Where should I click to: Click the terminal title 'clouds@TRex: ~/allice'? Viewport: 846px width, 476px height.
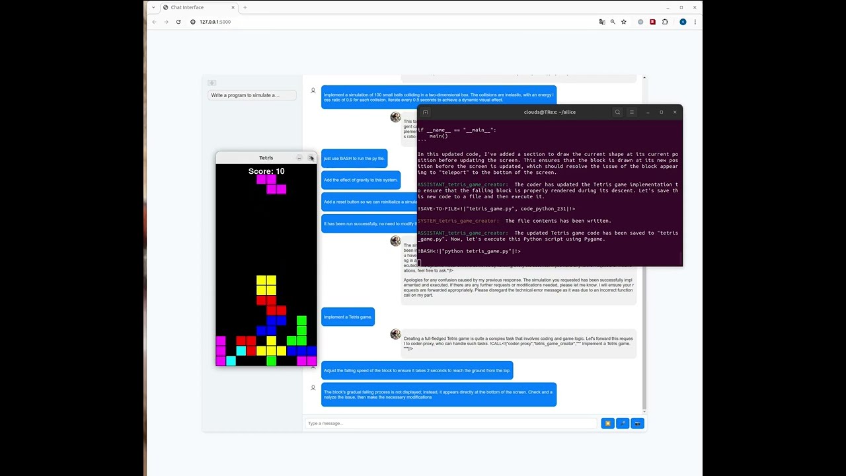(550, 112)
